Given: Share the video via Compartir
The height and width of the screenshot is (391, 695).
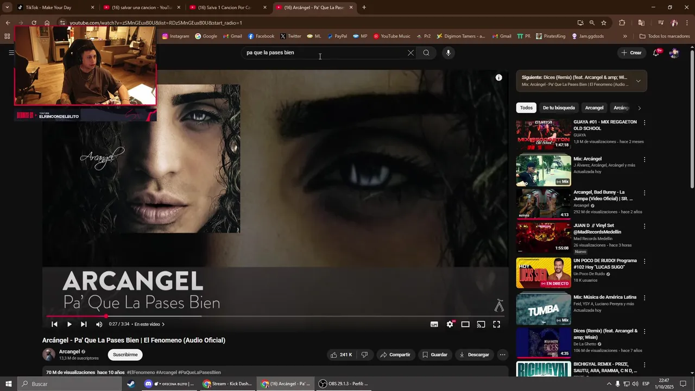Looking at the screenshot, I should 395,355.
